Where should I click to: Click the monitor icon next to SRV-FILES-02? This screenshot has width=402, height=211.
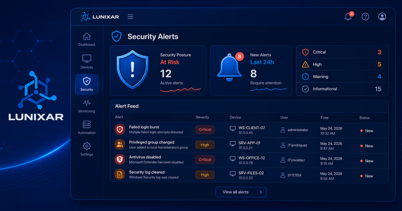[x=232, y=173]
